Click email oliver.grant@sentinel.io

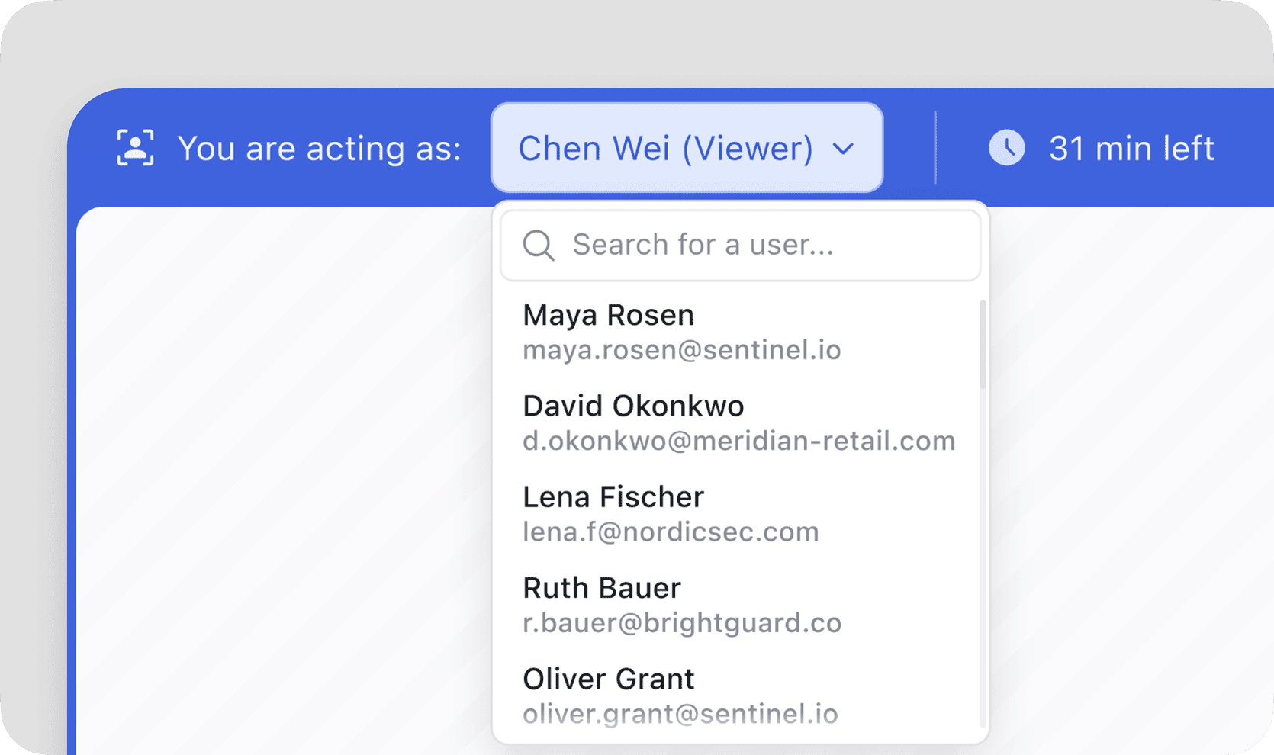point(680,714)
